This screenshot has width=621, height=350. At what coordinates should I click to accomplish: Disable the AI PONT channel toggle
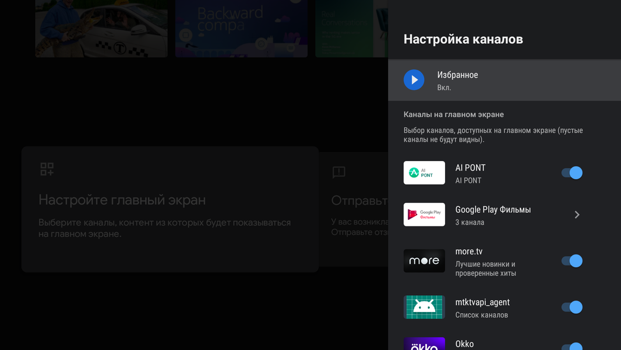point(572,173)
